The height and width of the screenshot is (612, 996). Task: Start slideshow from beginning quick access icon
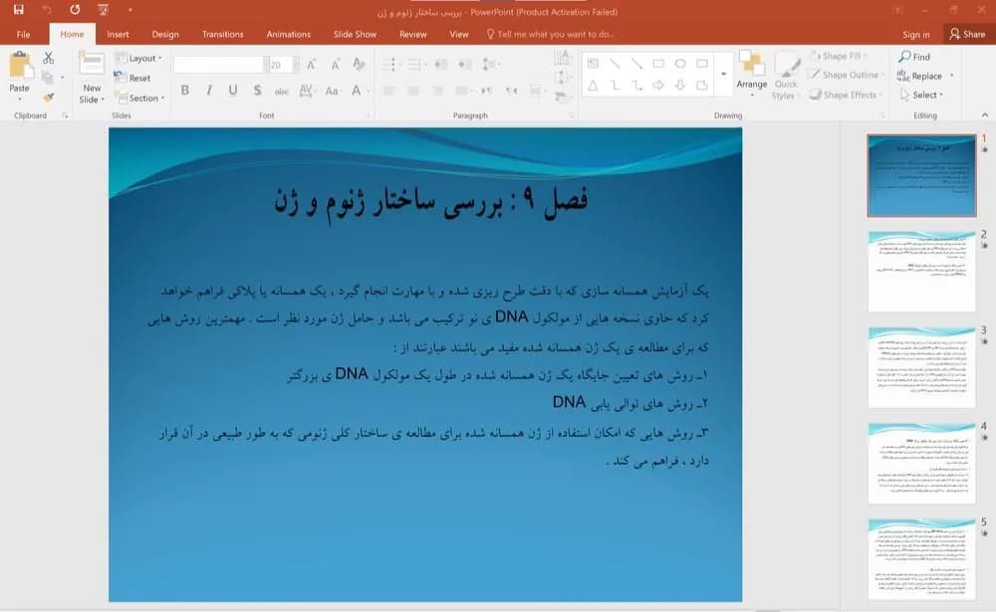coord(103,10)
